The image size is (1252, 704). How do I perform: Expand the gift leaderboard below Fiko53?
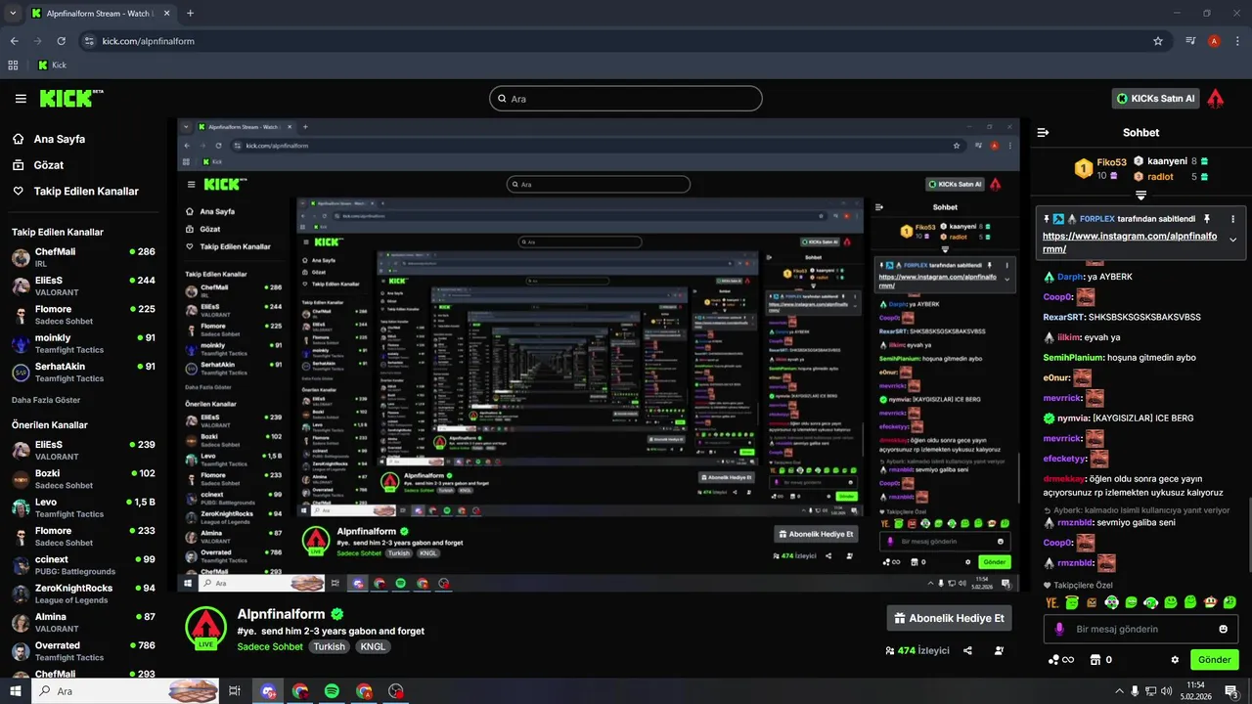[1140, 196]
